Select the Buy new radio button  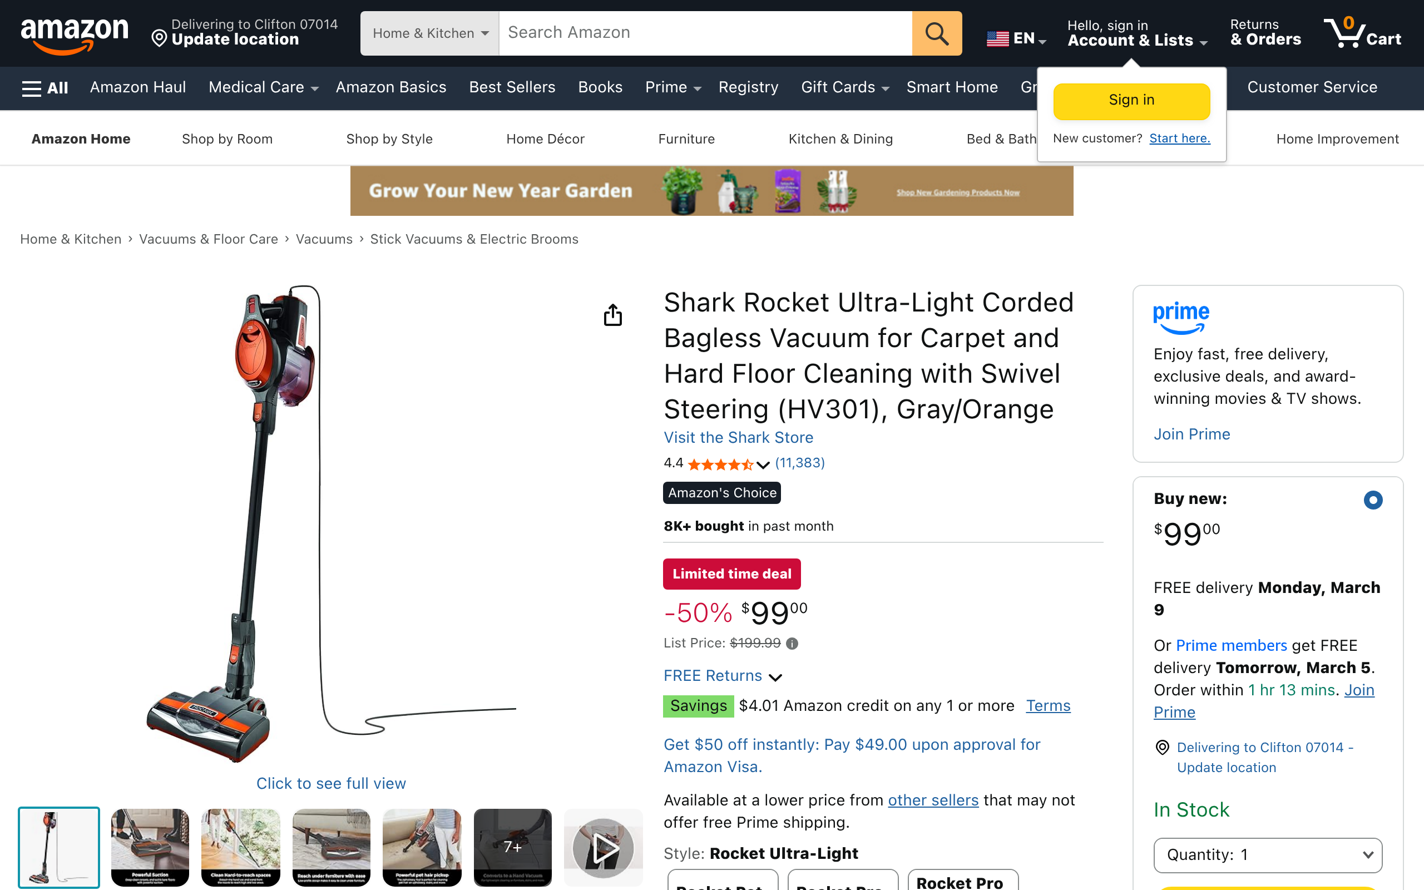coord(1373,500)
